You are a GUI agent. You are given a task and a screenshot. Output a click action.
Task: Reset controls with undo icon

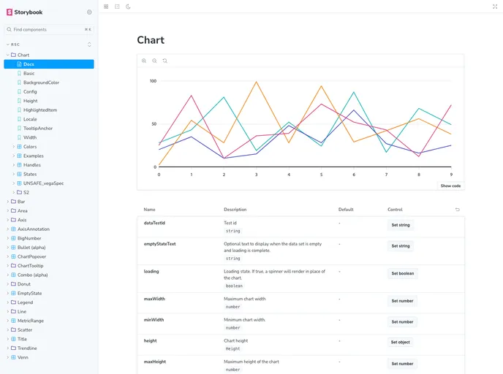pyautogui.click(x=458, y=210)
